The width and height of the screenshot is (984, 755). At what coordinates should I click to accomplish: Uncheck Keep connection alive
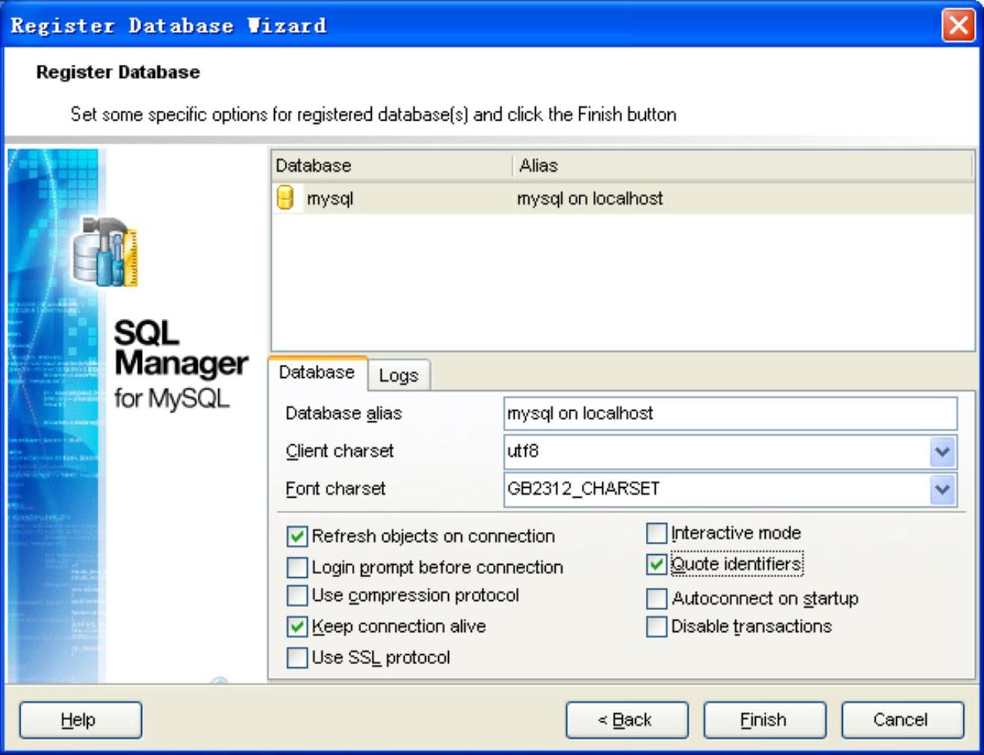tap(297, 626)
